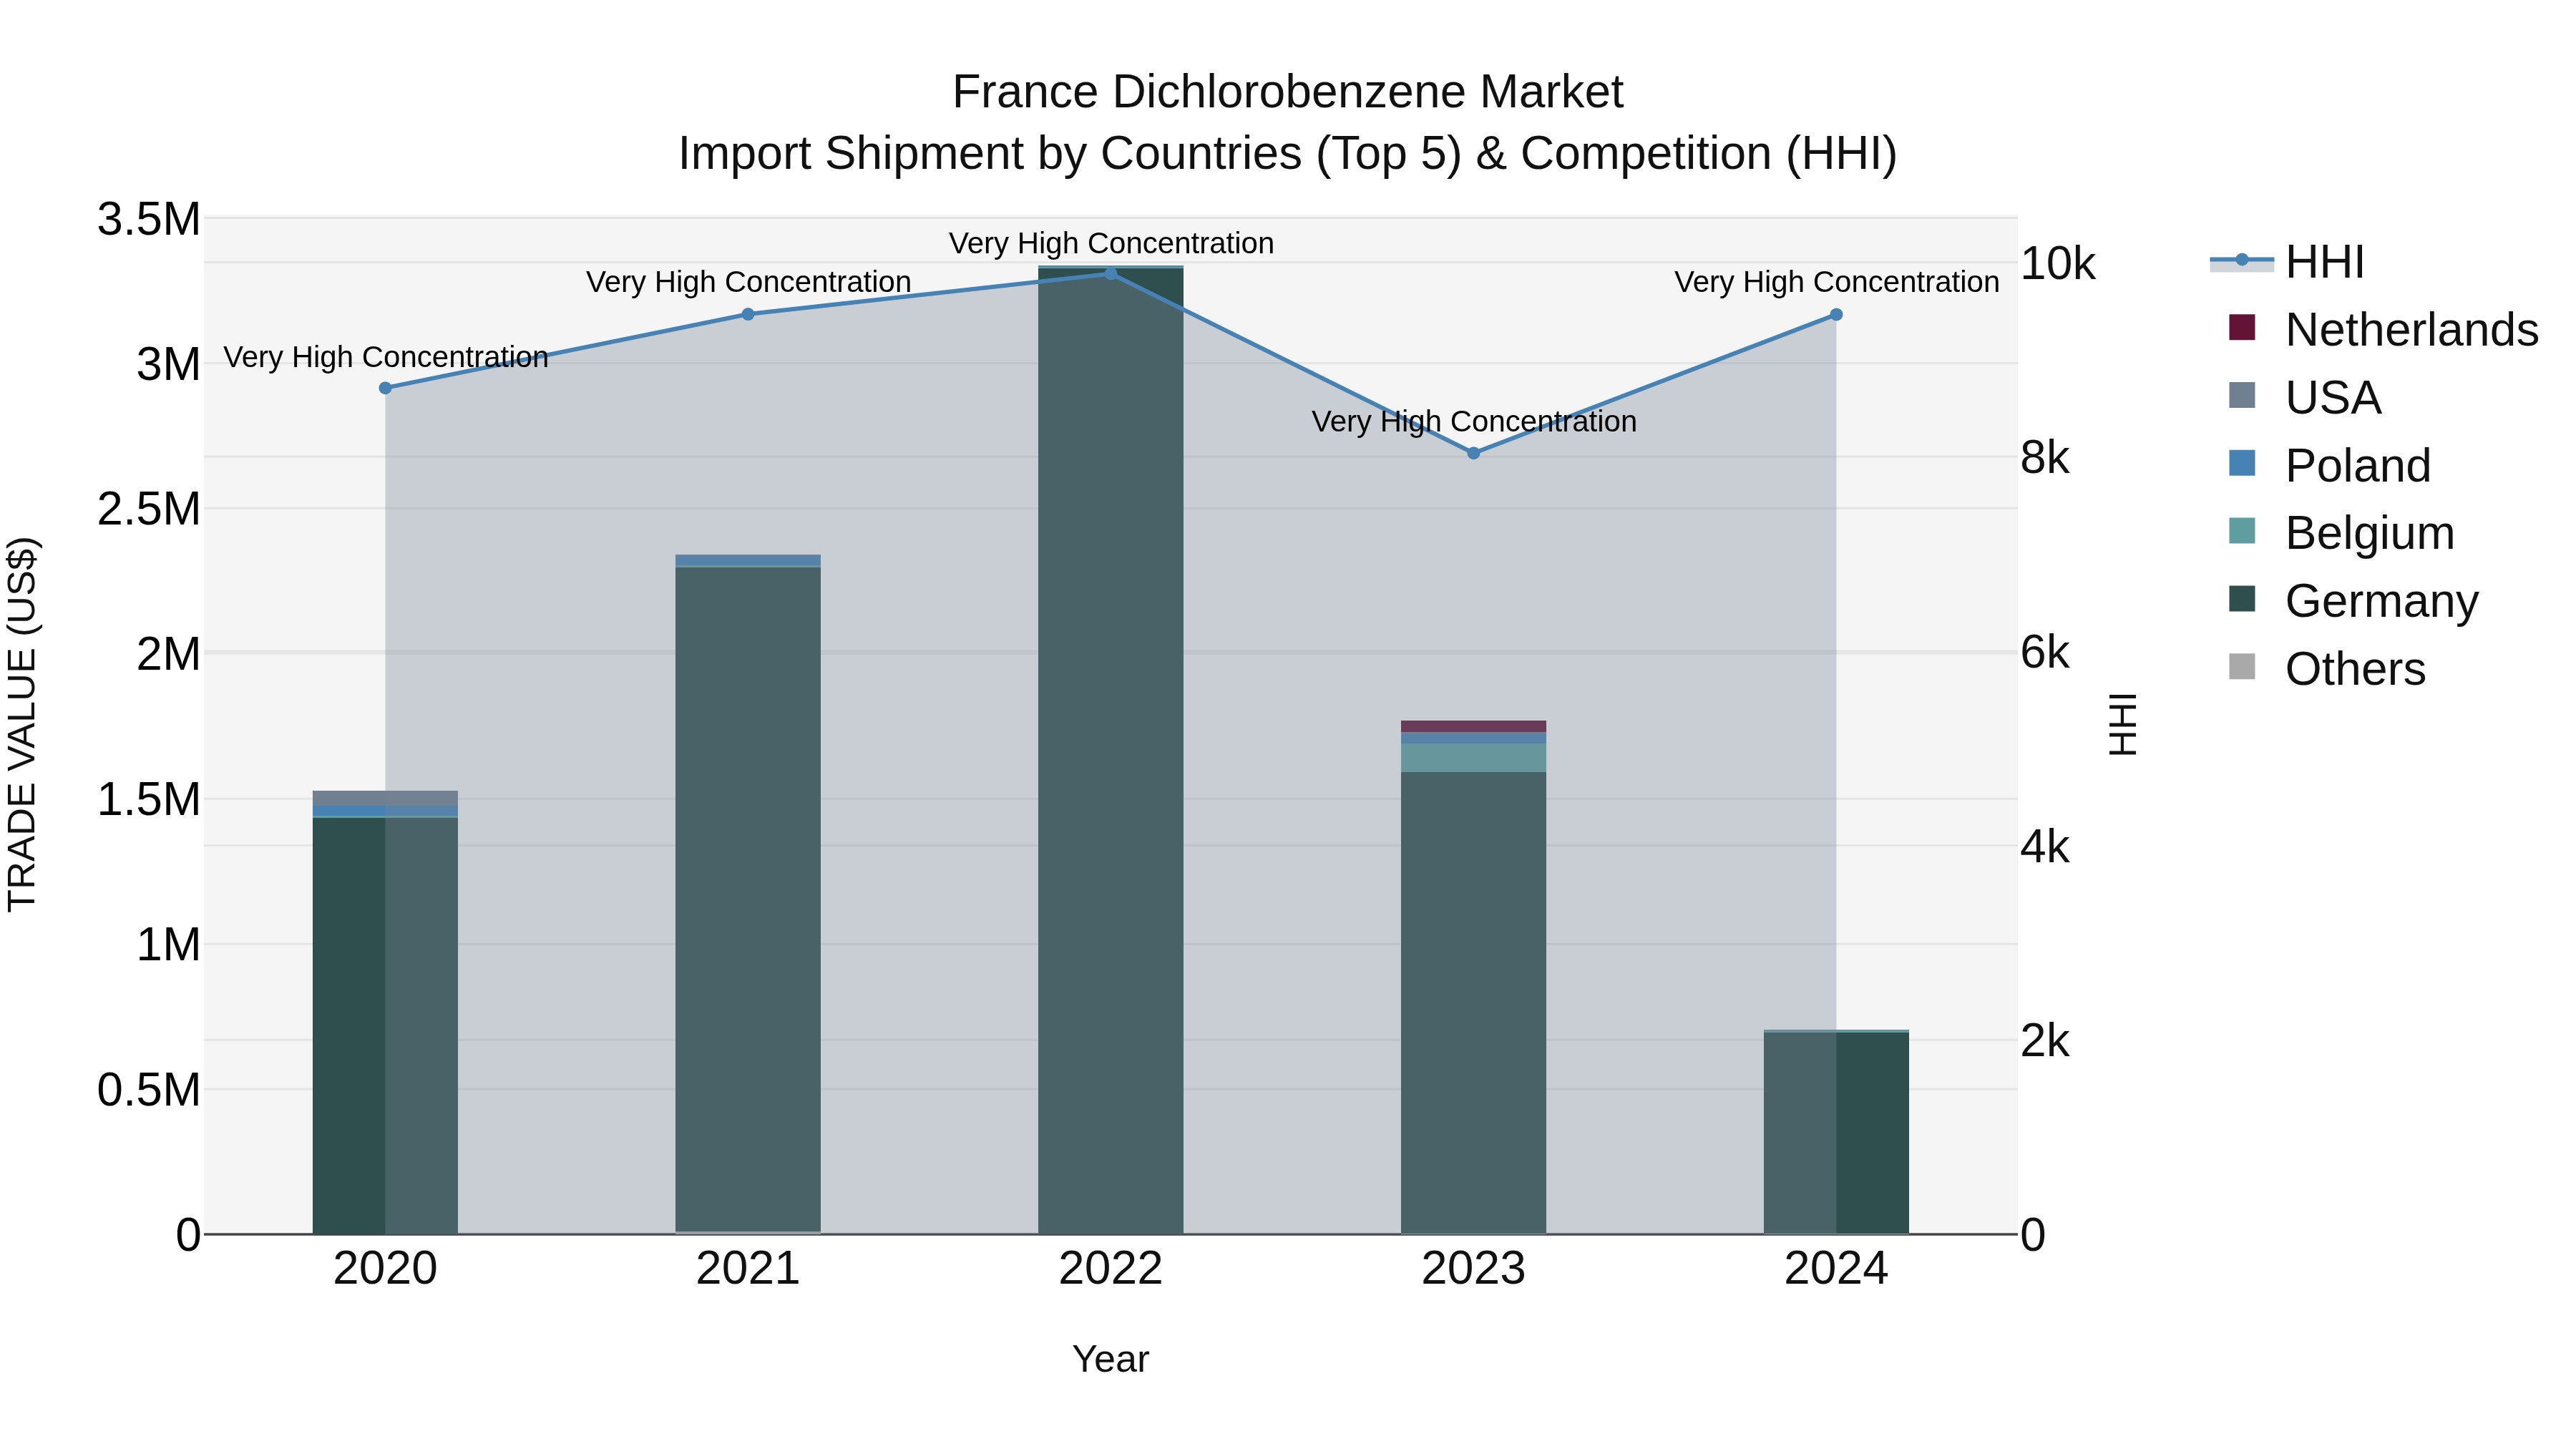Click the Year axis title
Screen dimensions: 2576x1449
1111,1359
